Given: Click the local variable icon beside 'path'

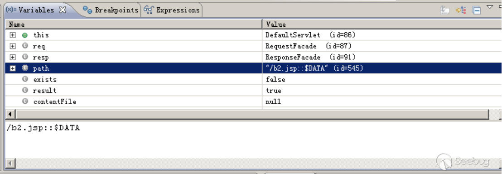Looking at the screenshot, I should point(25,68).
